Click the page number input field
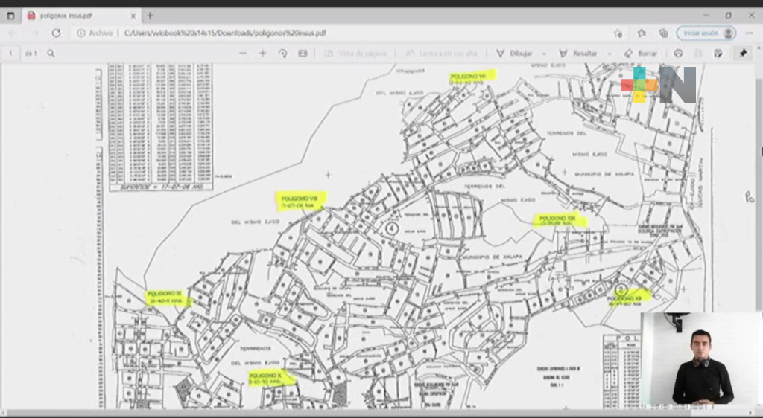Viewport: 763px width, 418px height. pyautogui.click(x=10, y=54)
